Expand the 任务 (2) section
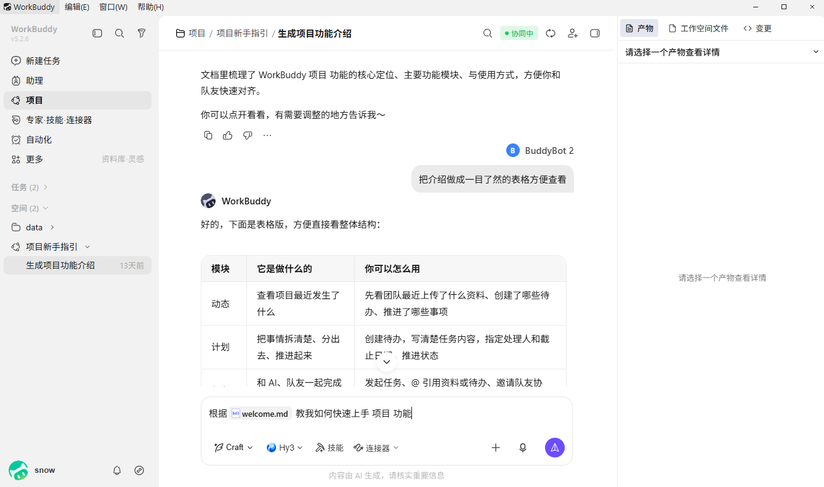 30,187
